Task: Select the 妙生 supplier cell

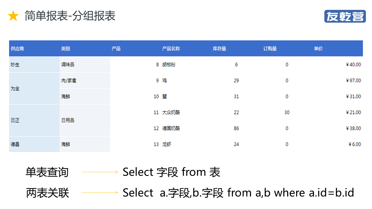Action: tap(15, 65)
